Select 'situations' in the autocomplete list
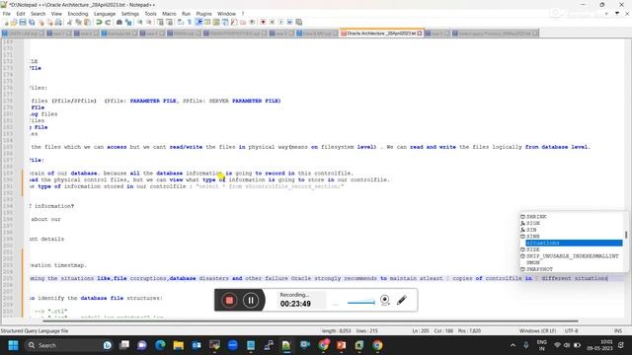 coord(574,243)
